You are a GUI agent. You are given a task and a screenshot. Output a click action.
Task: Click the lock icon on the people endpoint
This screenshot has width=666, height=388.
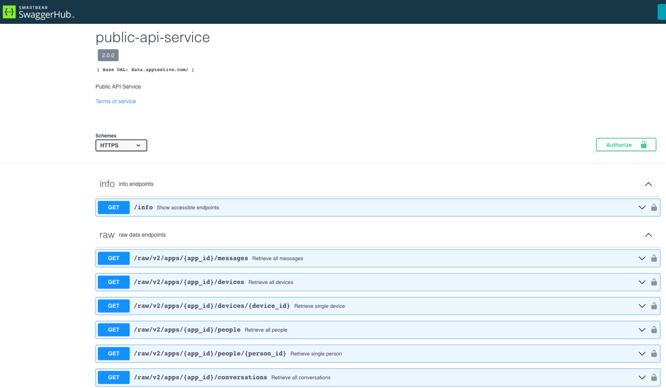point(654,330)
